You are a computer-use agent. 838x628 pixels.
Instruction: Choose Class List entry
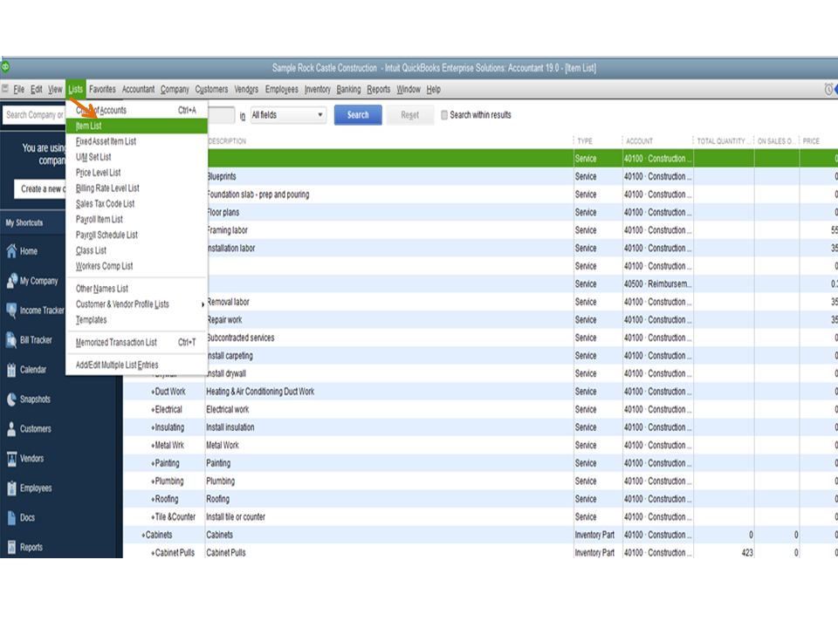coord(136,250)
